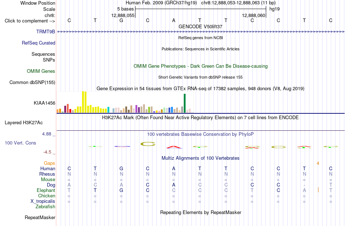This screenshot has height=226, width=345.
Task: Open the RepeatMasker track label
Action: [x=40, y=217]
